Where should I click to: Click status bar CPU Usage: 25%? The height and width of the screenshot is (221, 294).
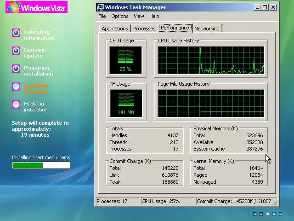point(168,201)
